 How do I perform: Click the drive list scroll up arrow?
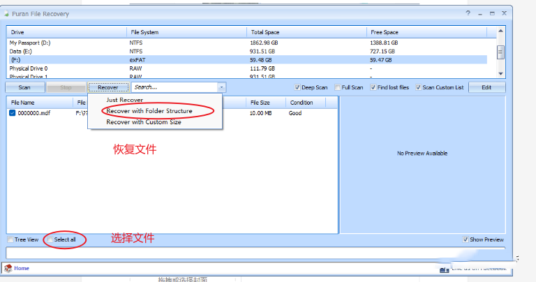click(x=500, y=31)
